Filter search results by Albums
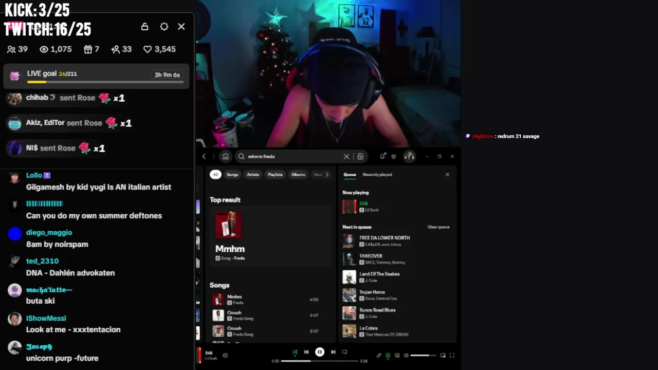 pyautogui.click(x=298, y=174)
